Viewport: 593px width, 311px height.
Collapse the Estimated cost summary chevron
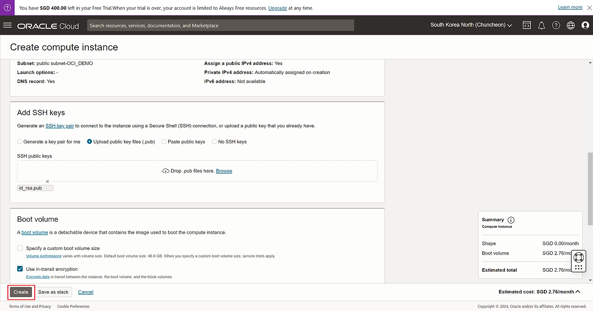pos(578,292)
